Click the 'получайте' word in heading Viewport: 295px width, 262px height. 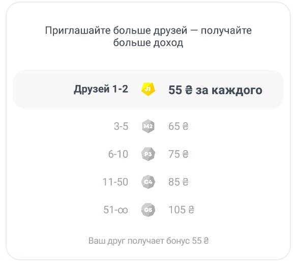pos(226,31)
